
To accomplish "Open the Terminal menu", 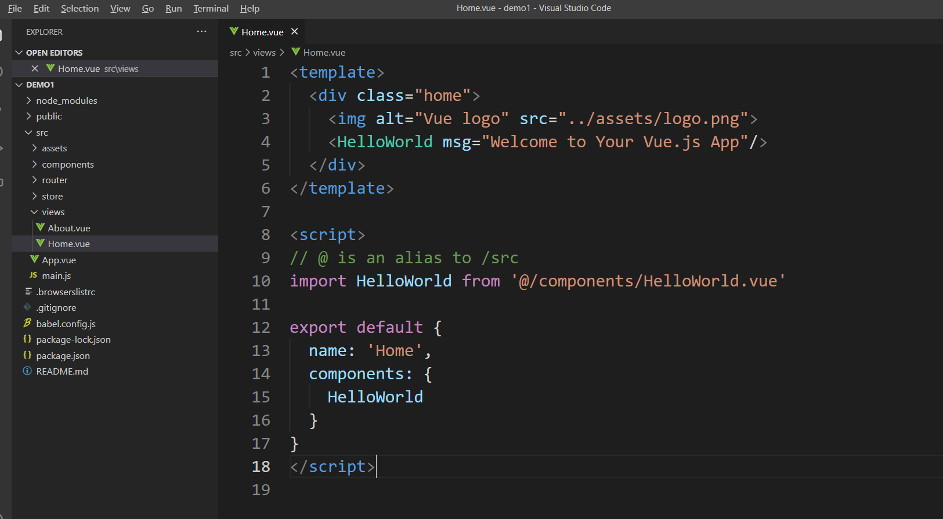I will click(x=211, y=8).
